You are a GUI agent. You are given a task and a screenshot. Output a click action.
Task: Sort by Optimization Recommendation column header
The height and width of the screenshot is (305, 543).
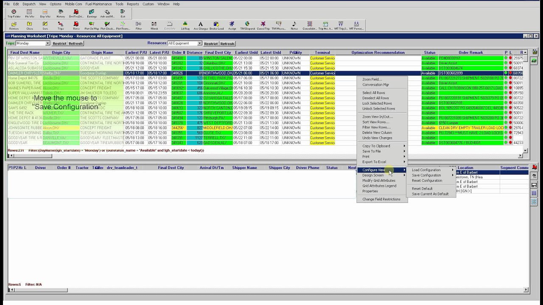pos(378,53)
